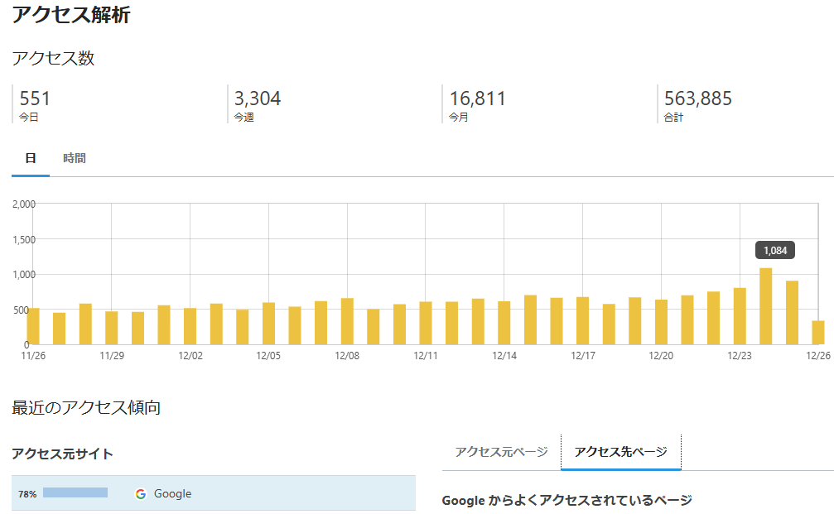Click the bar above 12/20

tap(661, 322)
